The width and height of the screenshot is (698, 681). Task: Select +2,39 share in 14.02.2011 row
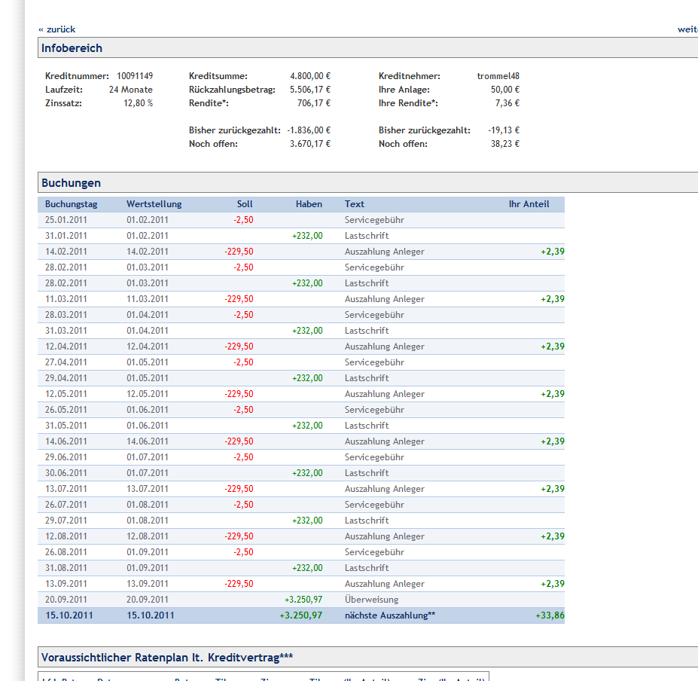click(553, 252)
